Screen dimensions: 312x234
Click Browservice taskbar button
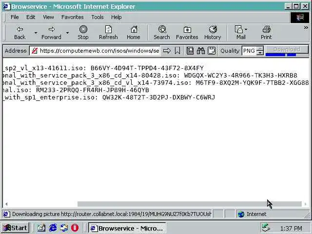127,228
